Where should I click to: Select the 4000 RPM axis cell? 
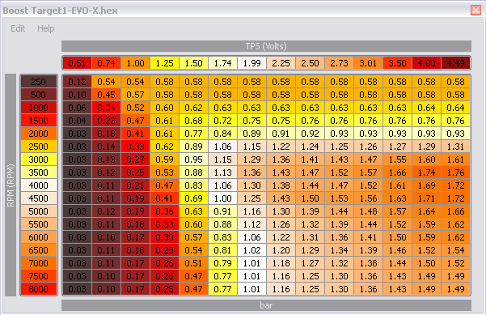tap(39, 185)
